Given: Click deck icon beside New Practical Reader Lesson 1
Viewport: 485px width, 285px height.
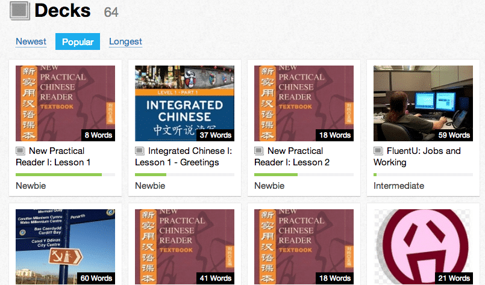Looking at the screenshot, I should (x=20, y=151).
